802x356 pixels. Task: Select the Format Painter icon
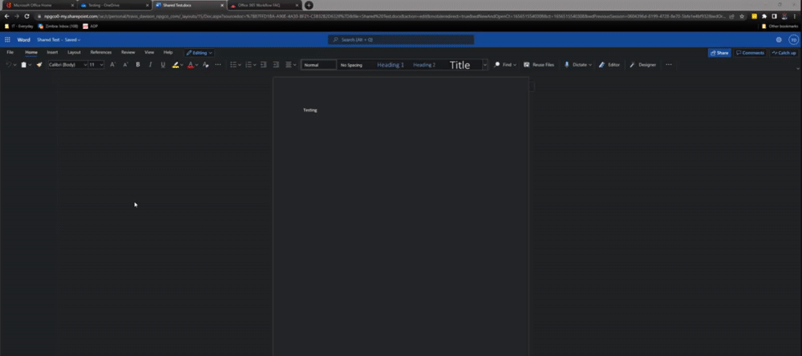pos(38,65)
